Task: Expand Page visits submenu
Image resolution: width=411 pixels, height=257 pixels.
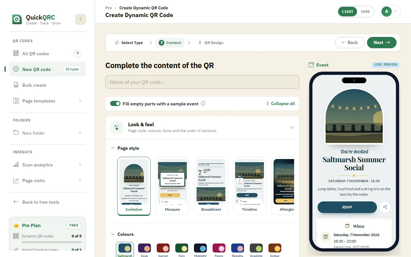Action: 80,181
